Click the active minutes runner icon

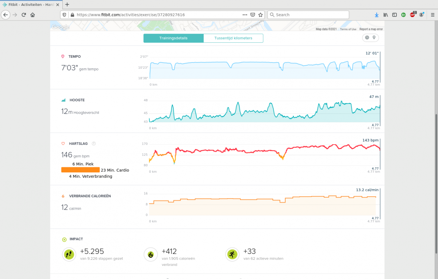pyautogui.click(x=232, y=254)
